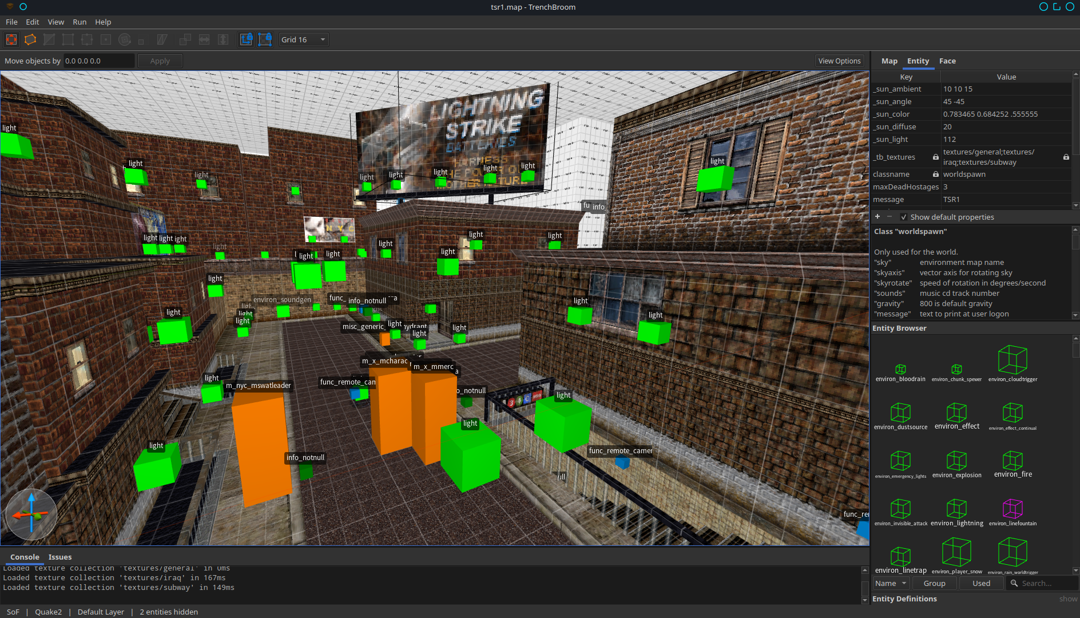Toggle UV lock in toolbar
The width and height of the screenshot is (1080, 618).
(265, 39)
